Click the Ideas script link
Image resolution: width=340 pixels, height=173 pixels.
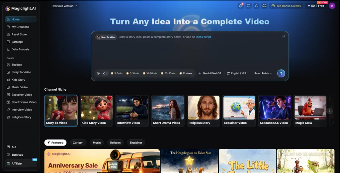(x=204, y=37)
